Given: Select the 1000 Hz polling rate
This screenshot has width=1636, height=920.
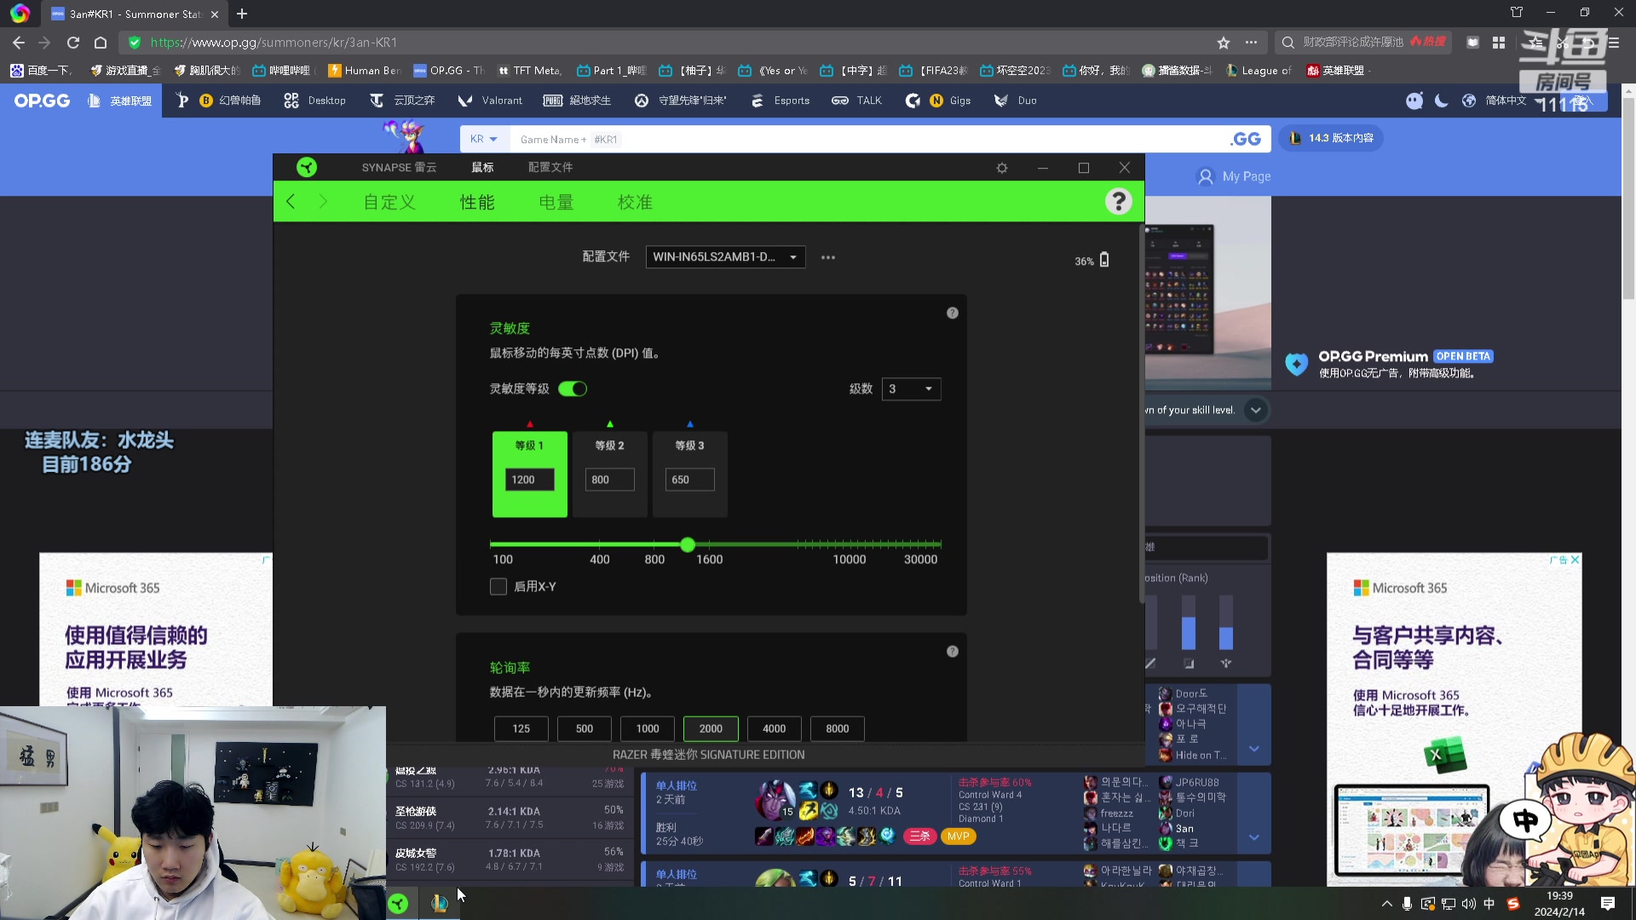Looking at the screenshot, I should pyautogui.click(x=648, y=728).
